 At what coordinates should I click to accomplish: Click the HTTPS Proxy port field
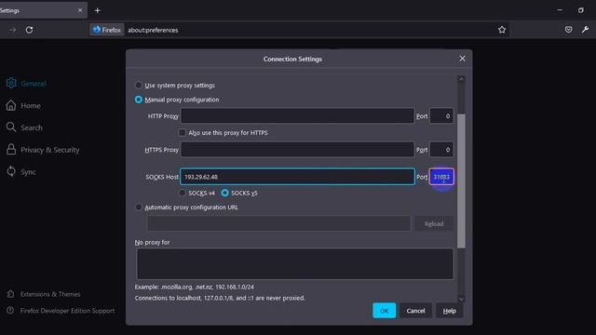[441, 150]
